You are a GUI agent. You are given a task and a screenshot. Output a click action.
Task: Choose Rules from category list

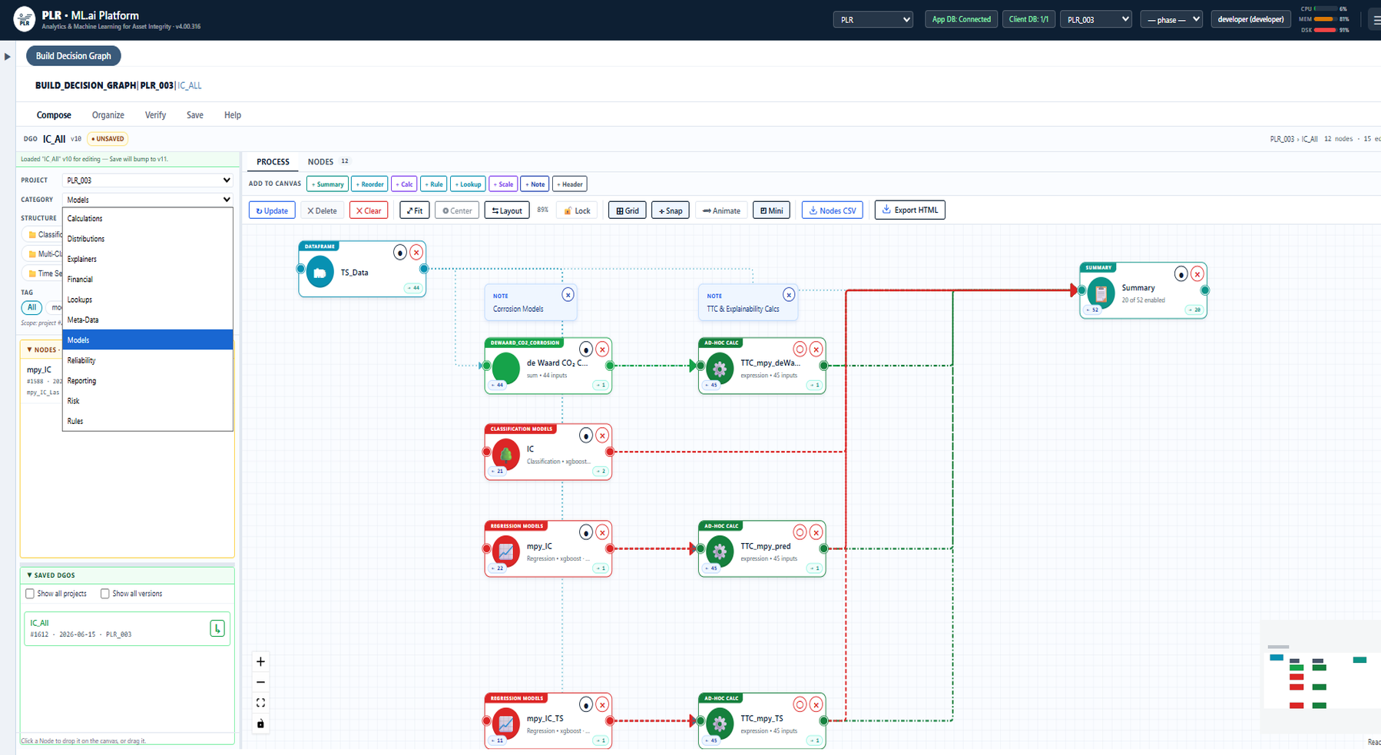(x=147, y=421)
